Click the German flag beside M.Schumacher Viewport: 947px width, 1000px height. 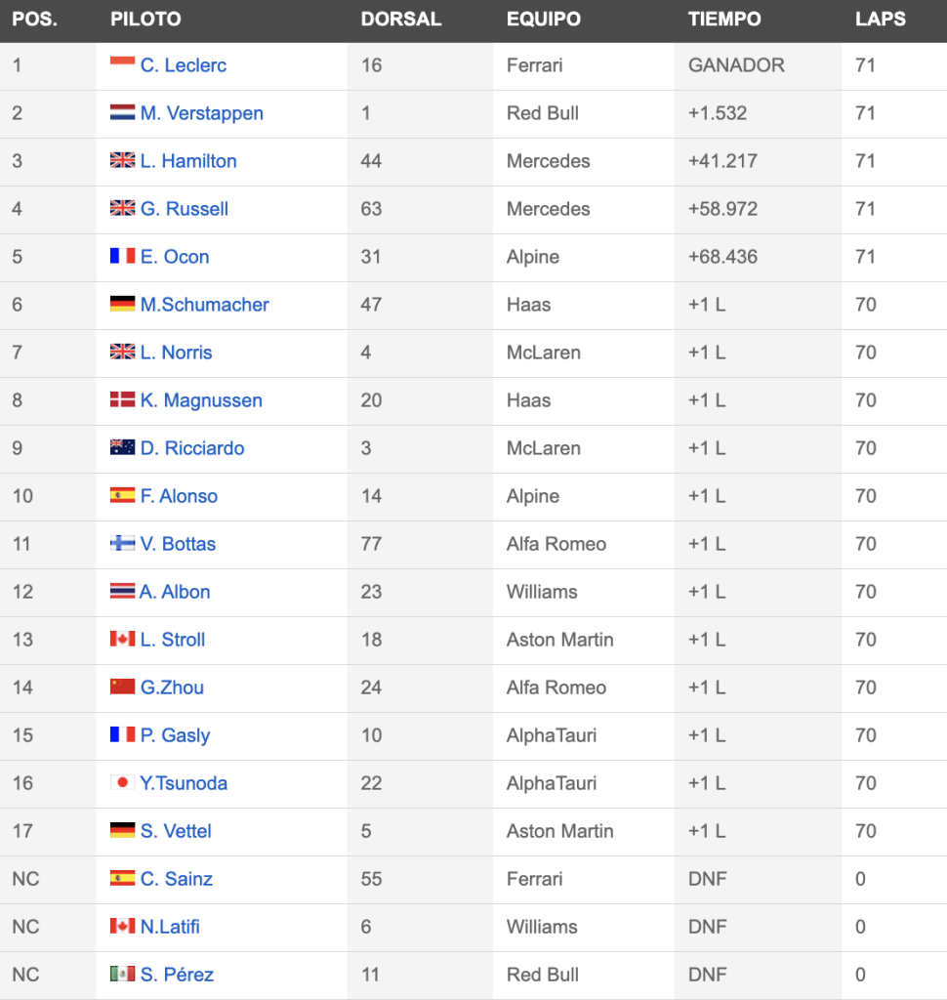(122, 304)
